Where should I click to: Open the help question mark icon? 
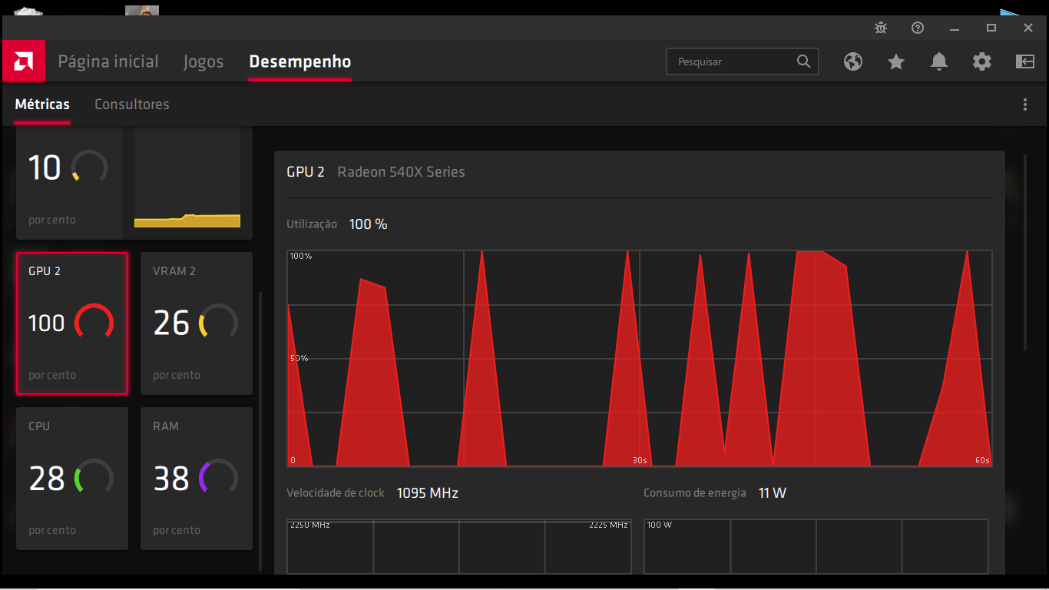point(918,28)
